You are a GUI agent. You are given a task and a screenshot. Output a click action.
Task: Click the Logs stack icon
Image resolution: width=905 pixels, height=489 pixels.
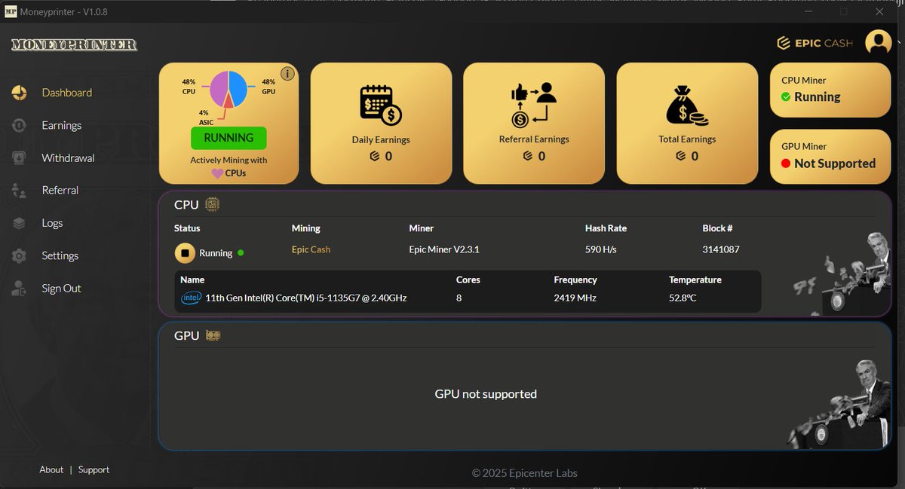(20, 223)
